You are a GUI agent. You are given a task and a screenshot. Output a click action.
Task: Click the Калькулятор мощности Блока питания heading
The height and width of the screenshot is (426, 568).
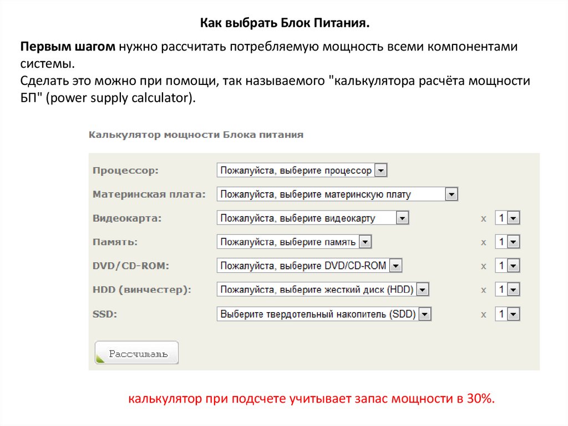[196, 134]
